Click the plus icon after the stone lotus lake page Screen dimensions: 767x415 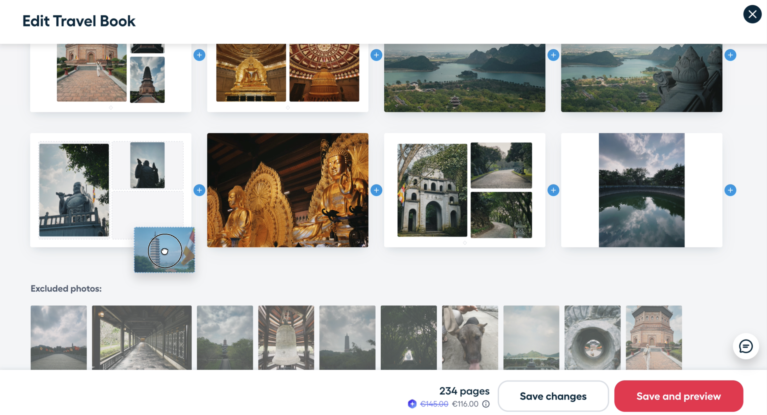pyautogui.click(x=730, y=55)
